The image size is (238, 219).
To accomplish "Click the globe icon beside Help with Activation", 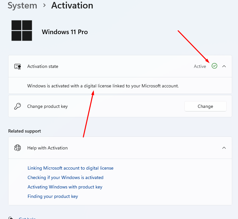I will [18, 148].
